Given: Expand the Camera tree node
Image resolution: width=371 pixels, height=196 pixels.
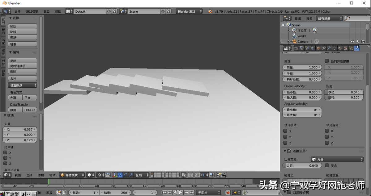Looking at the screenshot, I should click(x=288, y=41).
